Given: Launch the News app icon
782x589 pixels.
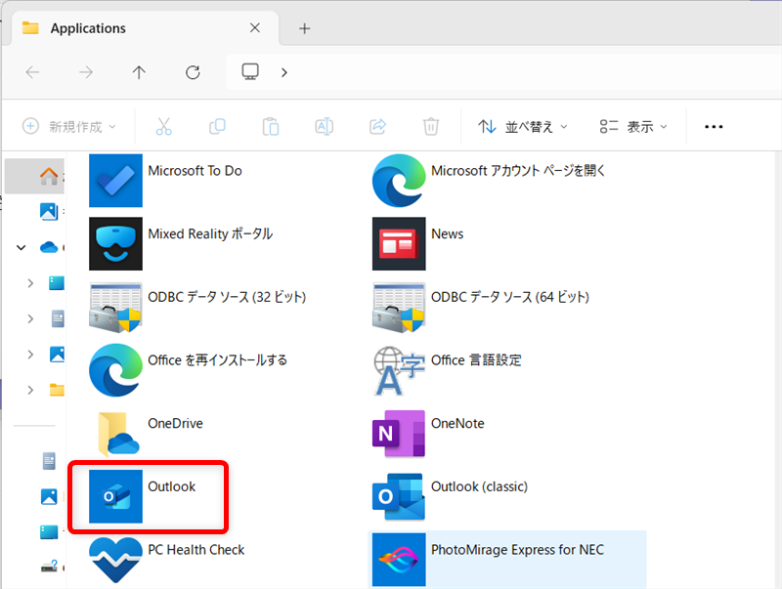Looking at the screenshot, I should [399, 243].
